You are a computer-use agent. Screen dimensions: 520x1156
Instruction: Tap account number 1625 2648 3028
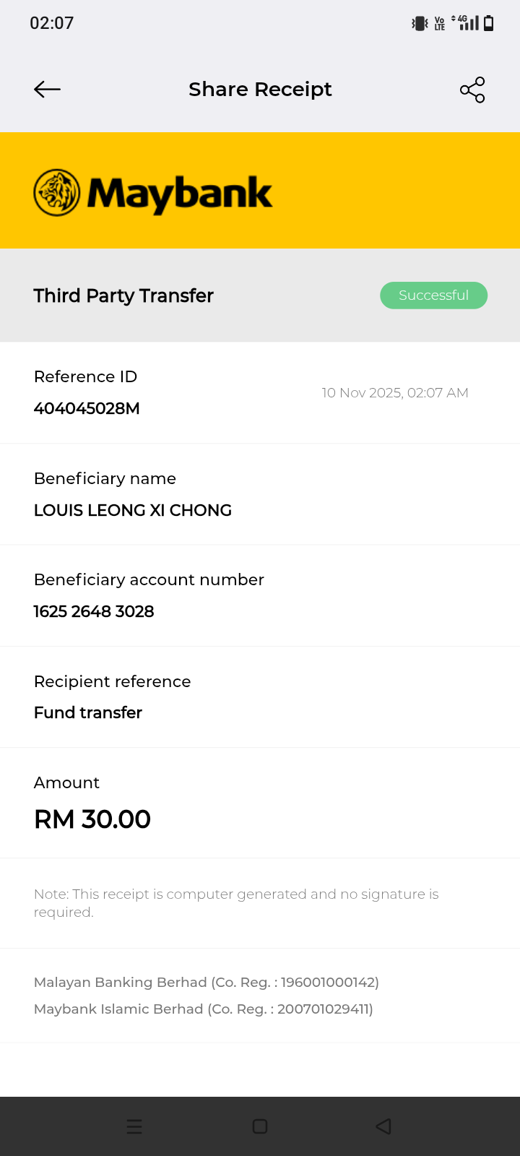(94, 611)
